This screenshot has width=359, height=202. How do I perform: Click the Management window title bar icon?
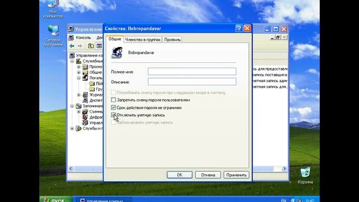(71, 29)
